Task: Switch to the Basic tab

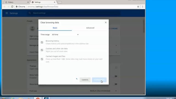Action: click(55, 28)
